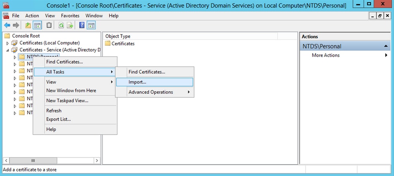Click the green Refresh toolbar icon
394x176 pixels.
61,25
